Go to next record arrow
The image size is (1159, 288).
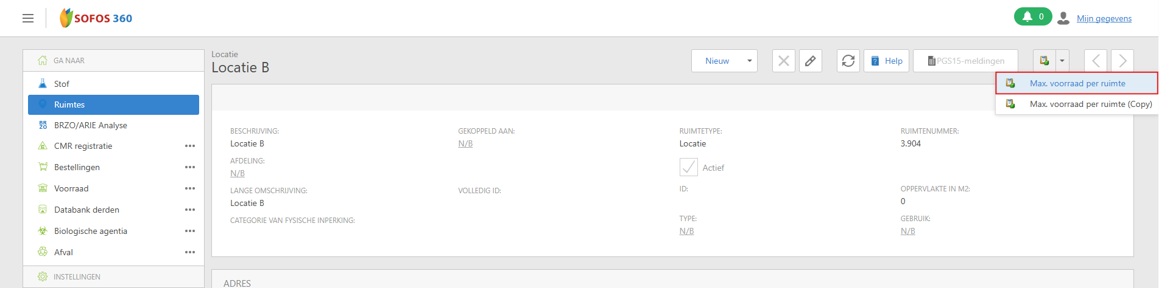pyautogui.click(x=1122, y=61)
